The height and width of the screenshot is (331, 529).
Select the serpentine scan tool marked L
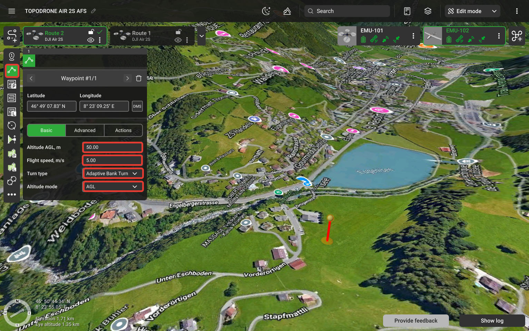pyautogui.click(x=12, y=112)
